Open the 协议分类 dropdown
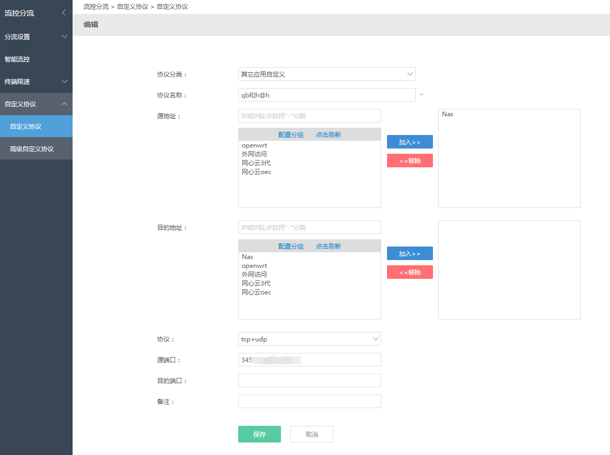 point(326,75)
